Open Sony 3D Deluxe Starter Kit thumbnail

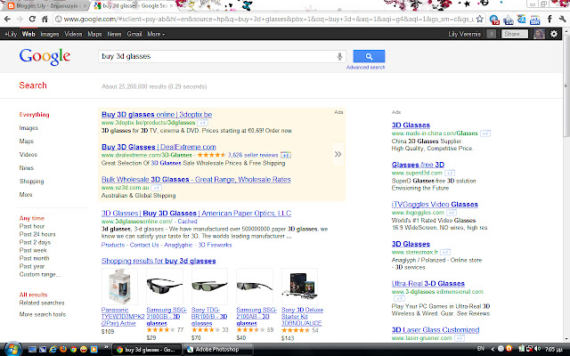click(299, 287)
